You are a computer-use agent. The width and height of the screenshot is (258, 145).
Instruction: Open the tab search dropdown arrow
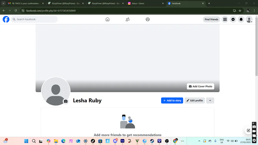3,3
